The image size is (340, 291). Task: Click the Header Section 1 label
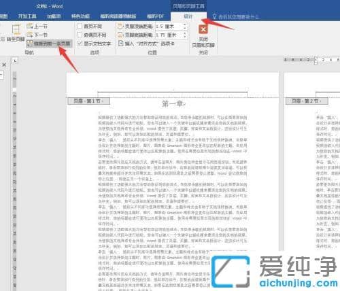tap(88, 101)
